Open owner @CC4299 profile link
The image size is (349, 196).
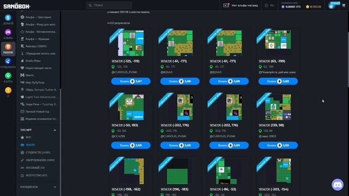(x=118, y=136)
